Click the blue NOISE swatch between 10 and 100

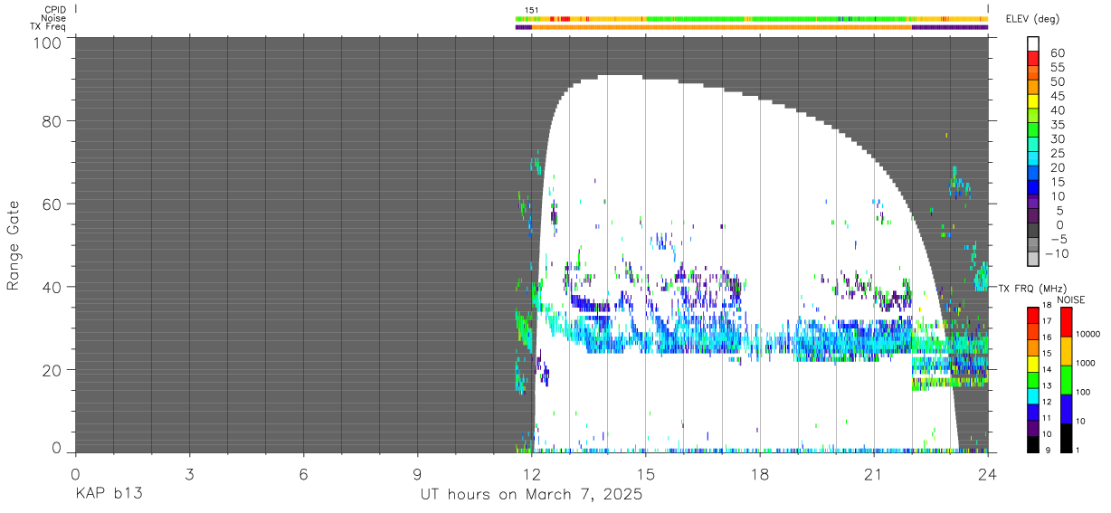pos(1065,408)
